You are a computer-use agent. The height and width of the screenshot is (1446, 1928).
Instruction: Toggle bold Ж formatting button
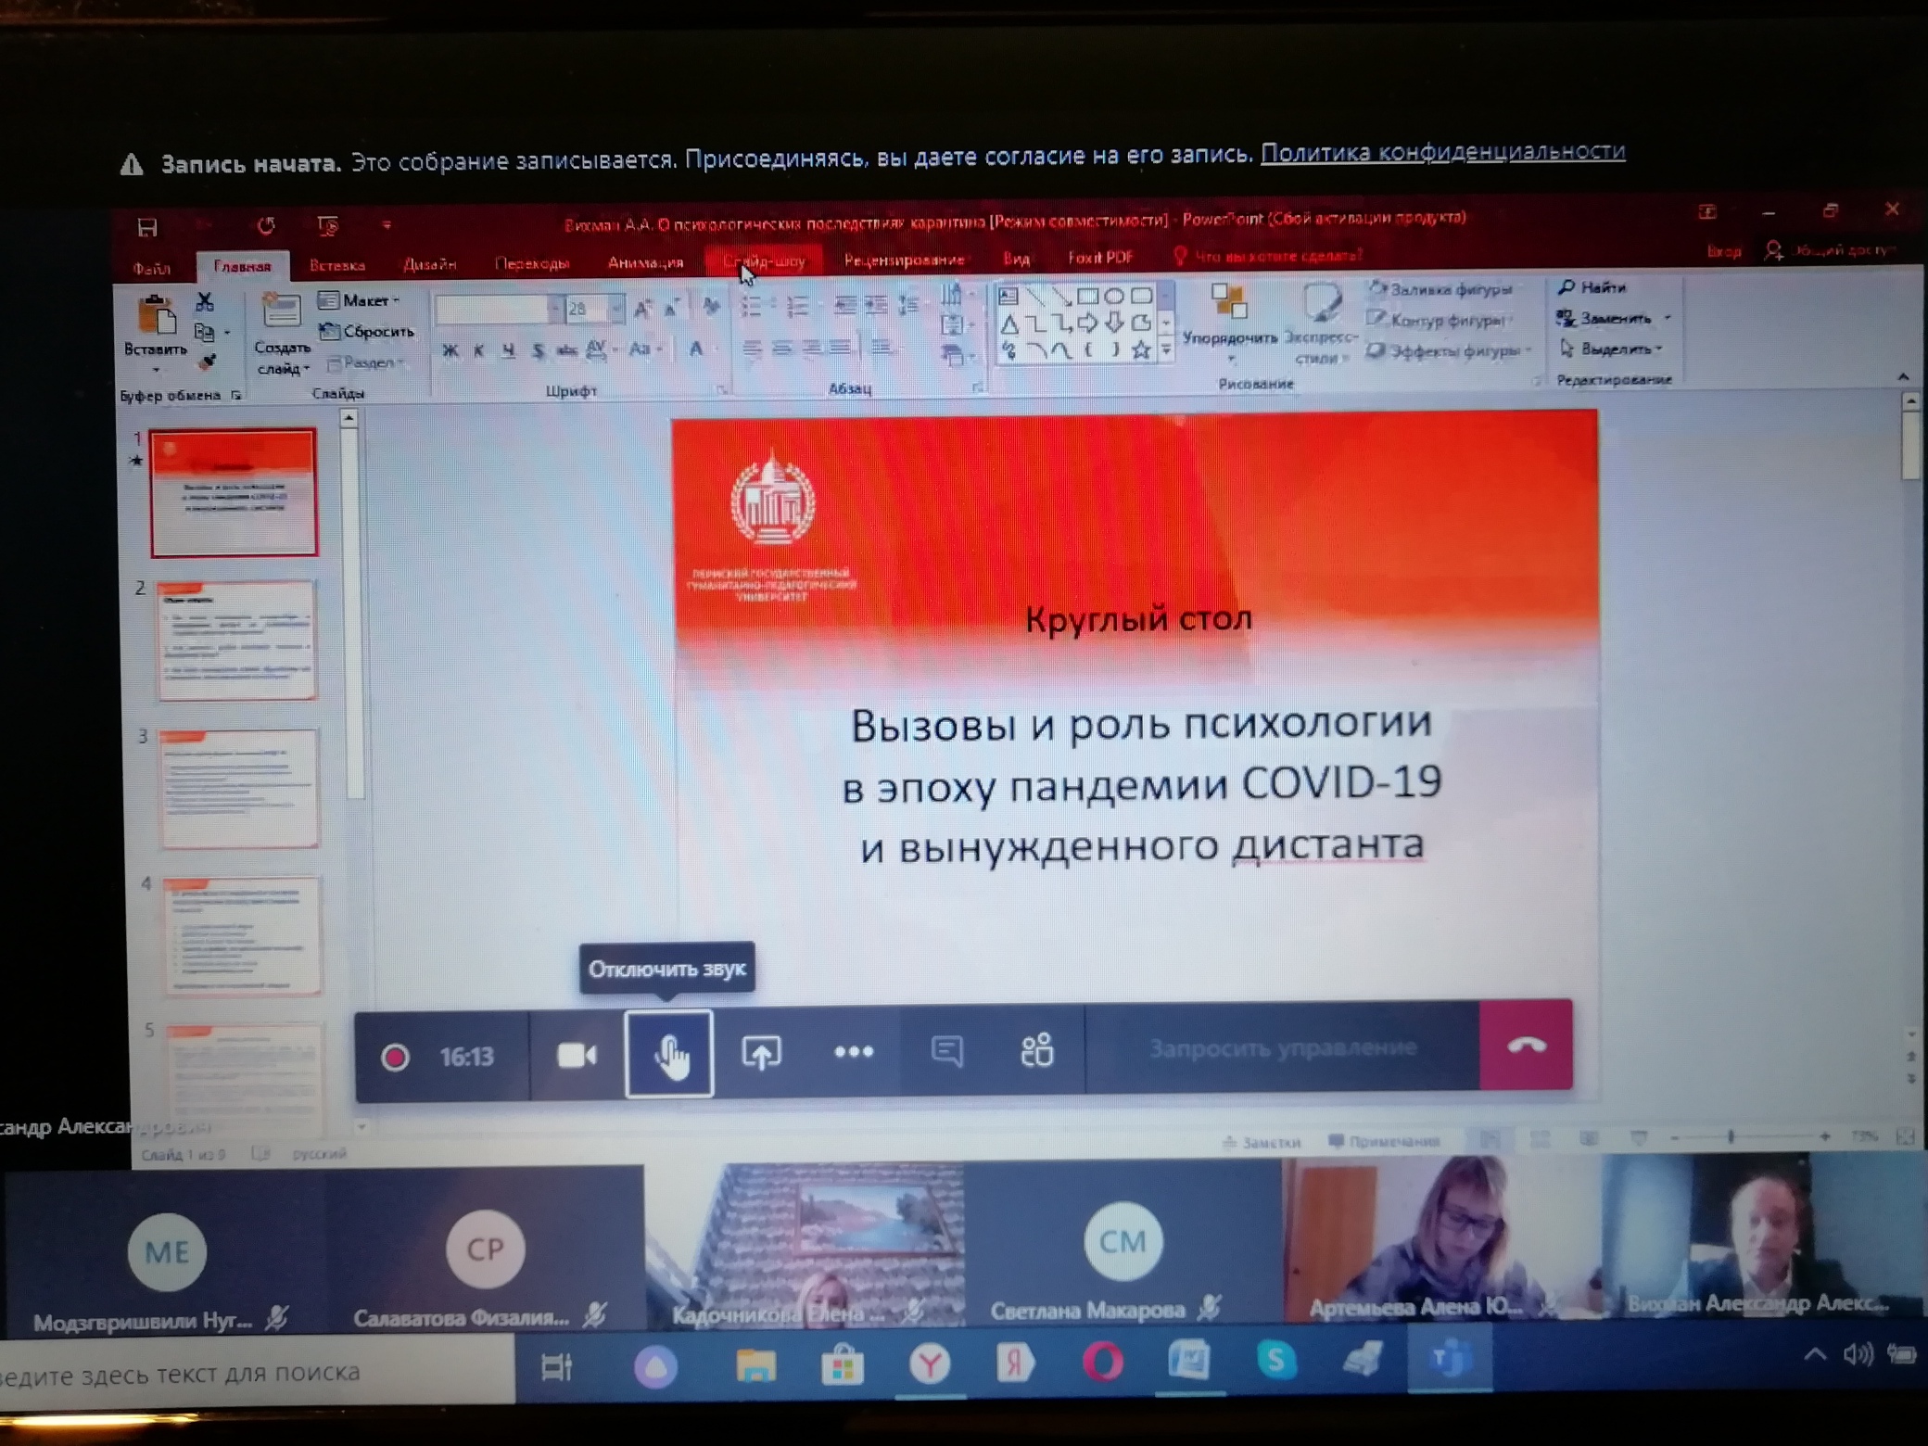(x=450, y=350)
